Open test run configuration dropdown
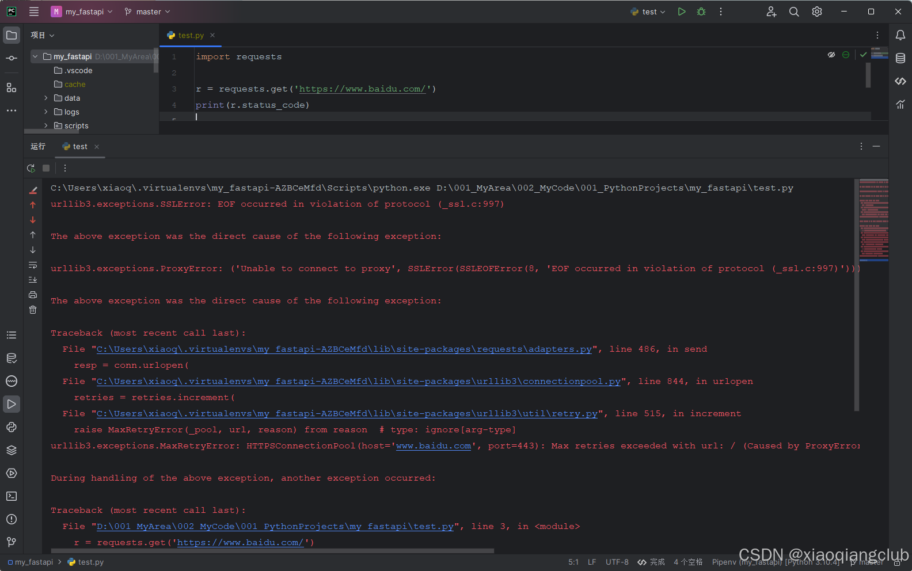The height and width of the screenshot is (571, 912). tap(648, 12)
